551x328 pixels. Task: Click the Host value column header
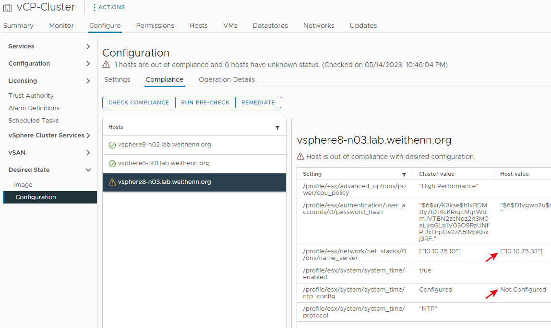point(515,174)
